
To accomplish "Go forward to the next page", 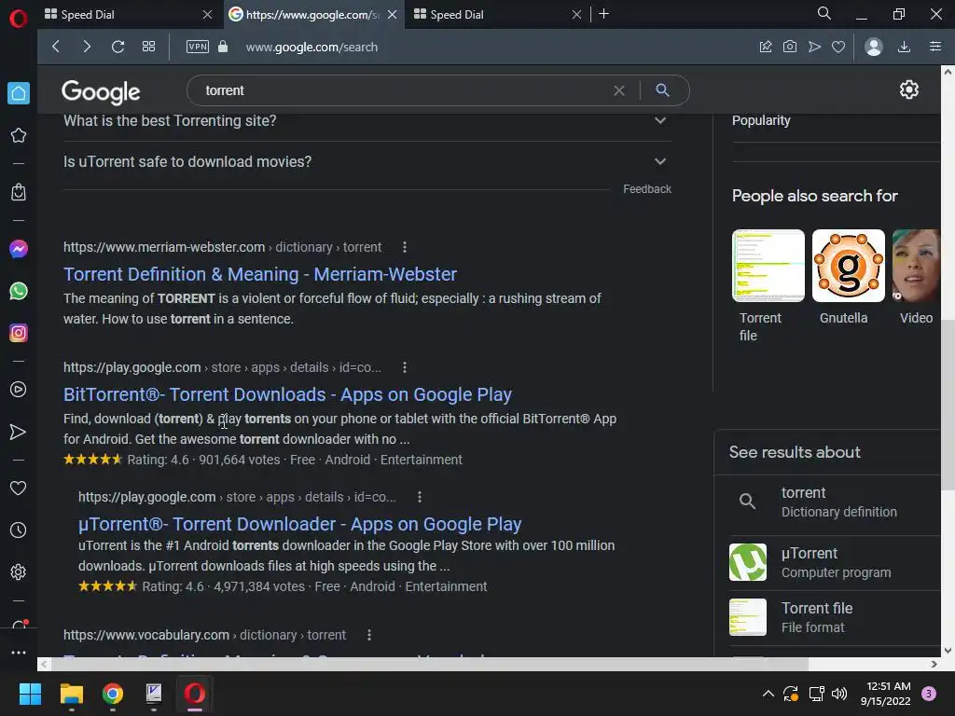I will point(87,47).
